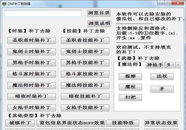Screen dimensions: 186x130
Task: Close the DNF补丁删除器 window
Action: [x=178, y=3]
